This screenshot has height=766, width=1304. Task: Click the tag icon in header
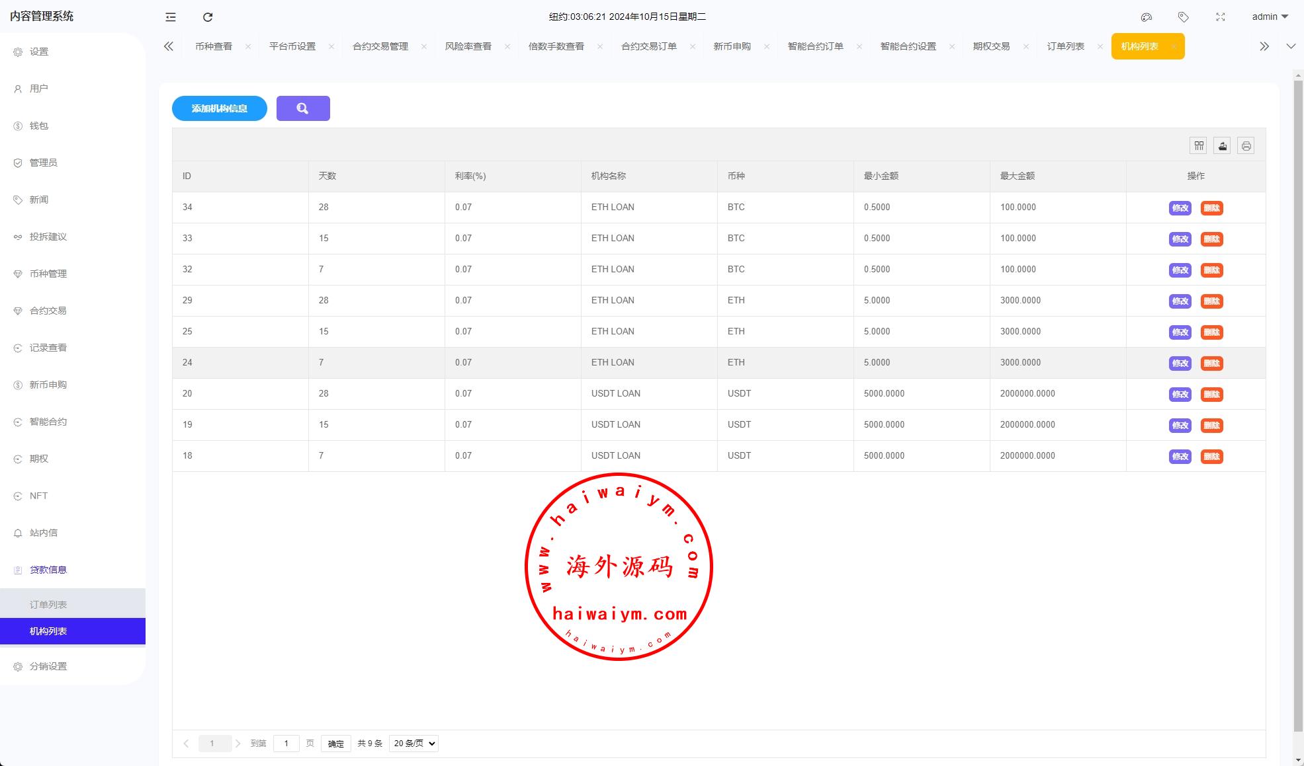[1184, 17]
